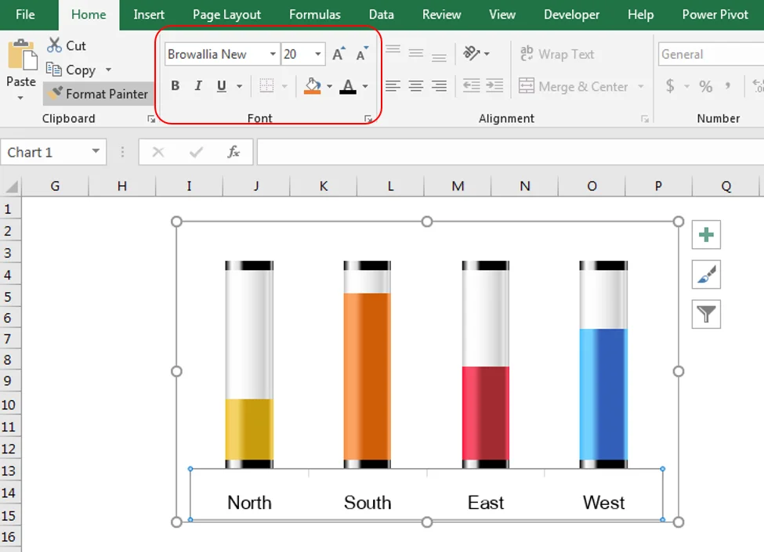
Task: Click the formula bar cancel X icon
Action: (158, 153)
